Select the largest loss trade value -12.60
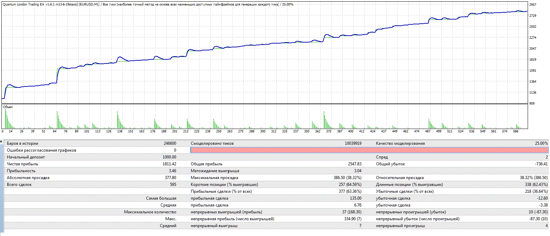 pyautogui.click(x=542, y=198)
